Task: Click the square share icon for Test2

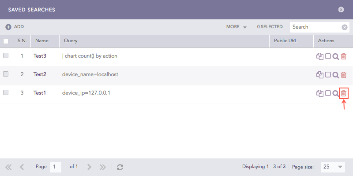Action: pos(328,75)
